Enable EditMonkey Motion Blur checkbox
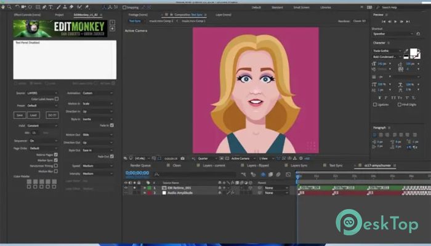Image resolution: width=431 pixels, height=246 pixels. coord(56,171)
